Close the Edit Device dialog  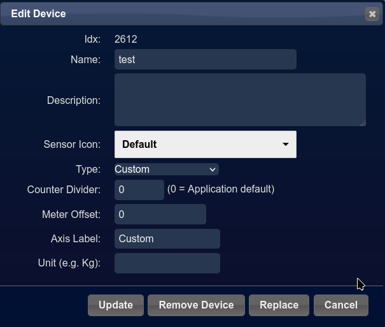pyautogui.click(x=372, y=14)
